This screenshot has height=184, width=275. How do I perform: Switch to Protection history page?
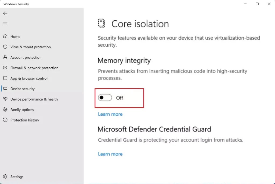(25, 120)
